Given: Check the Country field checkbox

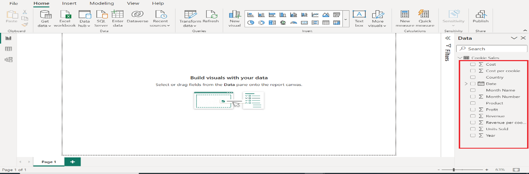Looking at the screenshot, I should point(473,77).
